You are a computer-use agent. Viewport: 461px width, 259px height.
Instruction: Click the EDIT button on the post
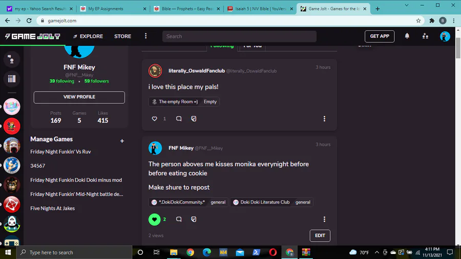coord(320,235)
